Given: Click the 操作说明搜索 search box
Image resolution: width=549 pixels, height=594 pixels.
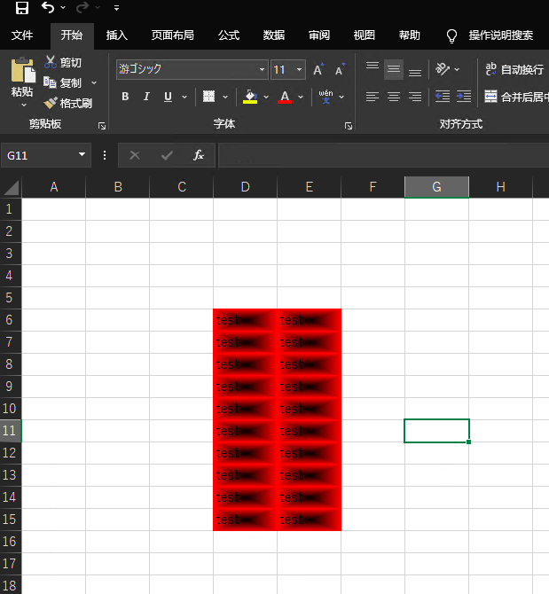Looking at the screenshot, I should [500, 35].
